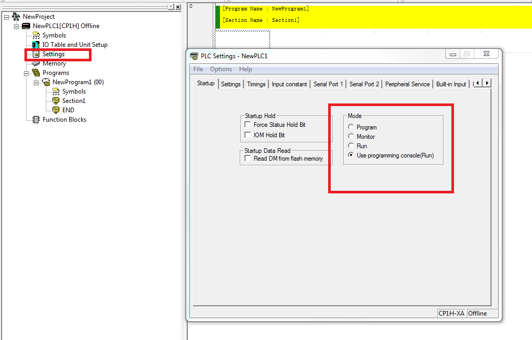Close the project workspace panel

point(178,7)
